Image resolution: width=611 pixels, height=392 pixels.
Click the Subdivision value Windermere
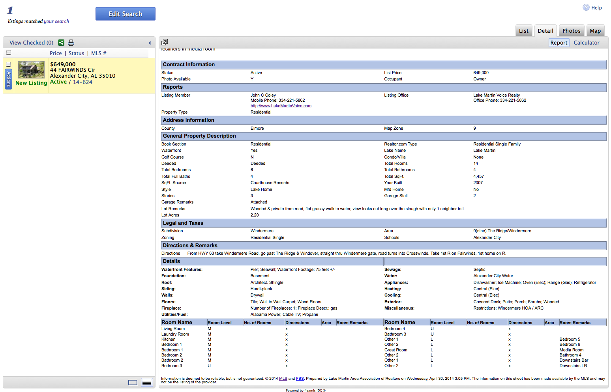(262, 231)
